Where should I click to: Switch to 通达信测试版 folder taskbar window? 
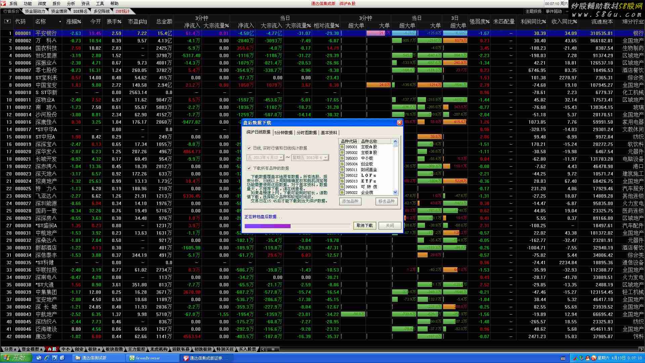99,358
